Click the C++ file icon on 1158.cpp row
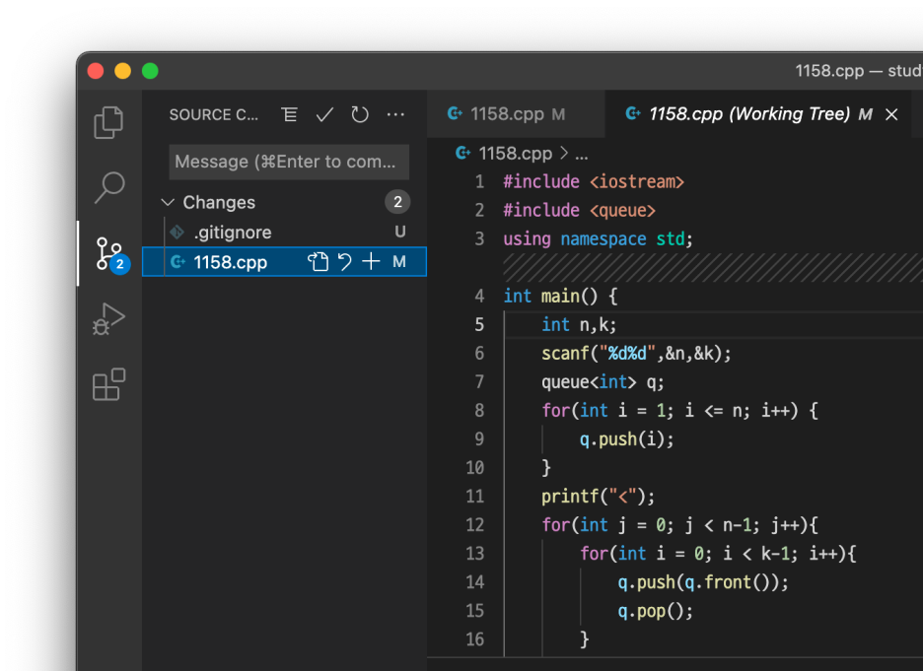Image resolution: width=923 pixels, height=671 pixels. click(x=177, y=262)
